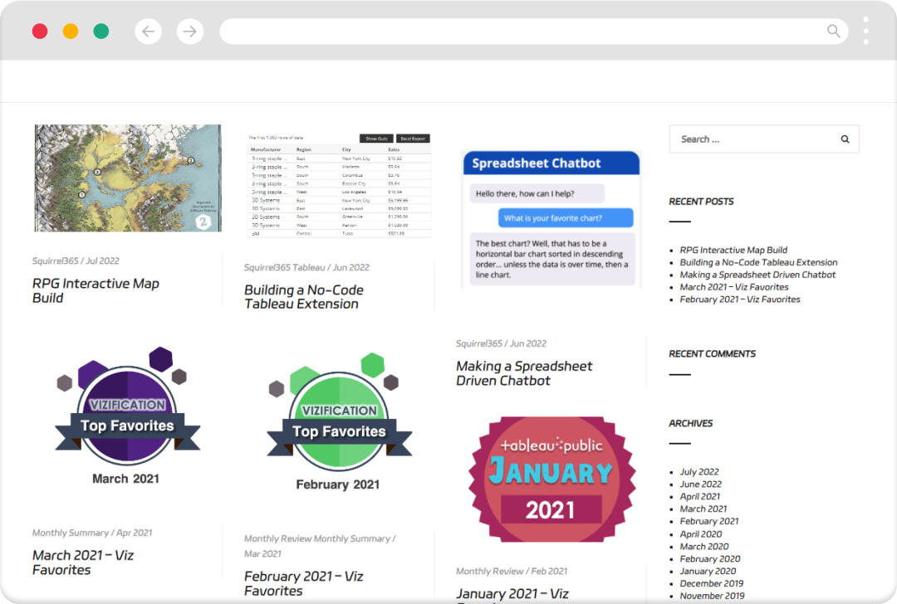
Task: Open the November 2019 archive
Action: 713,596
